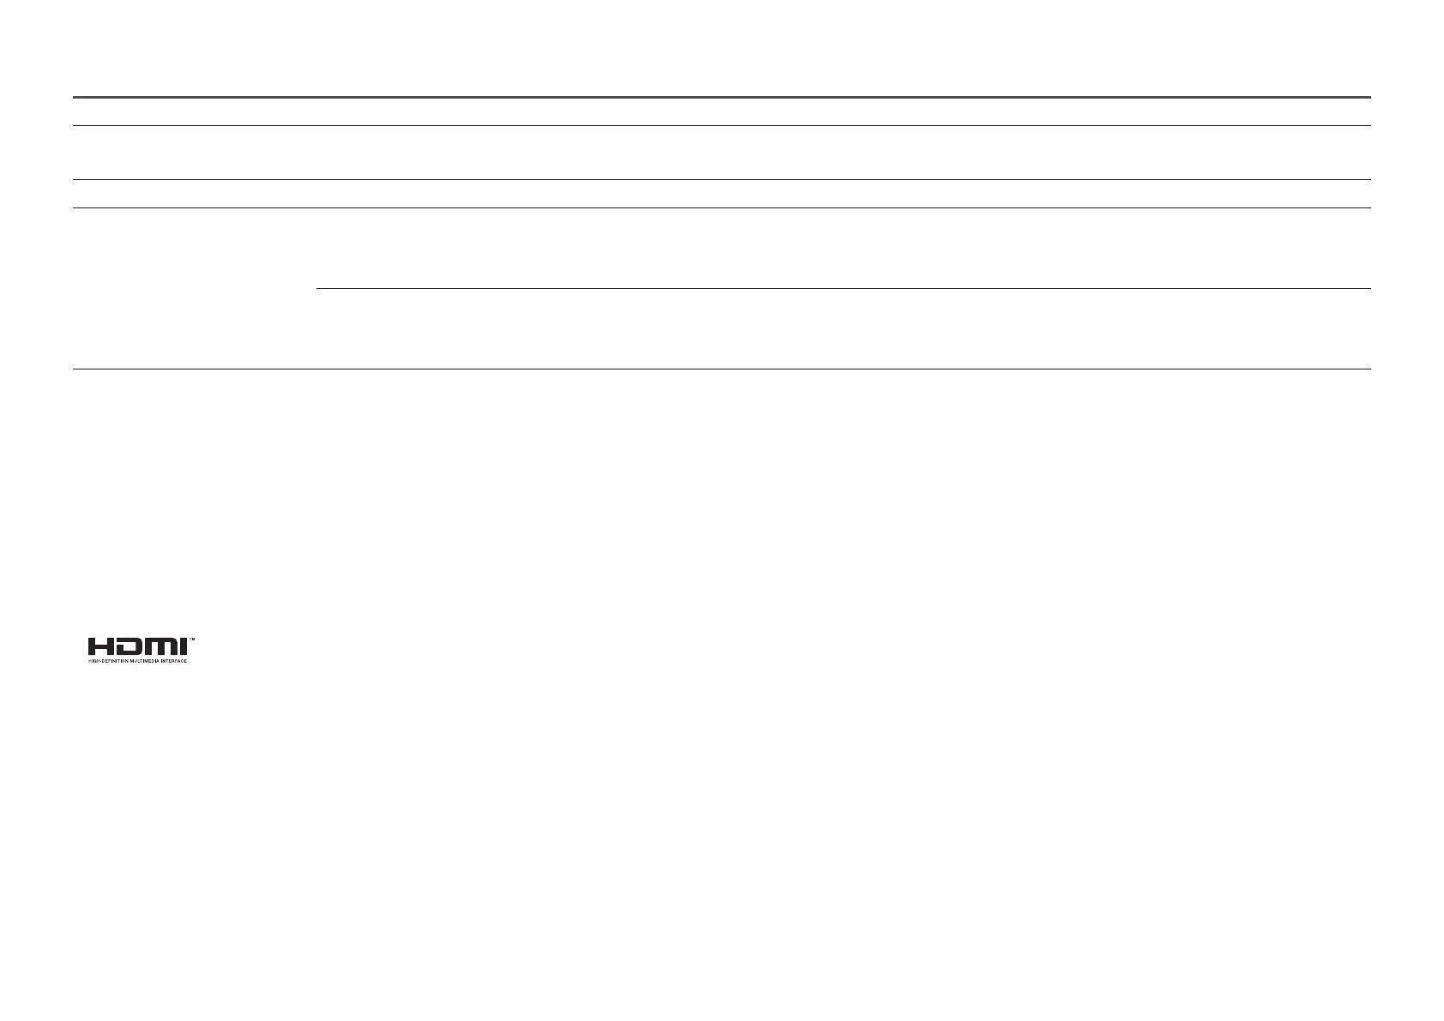Click the merged left cell of last row

pos(195,289)
